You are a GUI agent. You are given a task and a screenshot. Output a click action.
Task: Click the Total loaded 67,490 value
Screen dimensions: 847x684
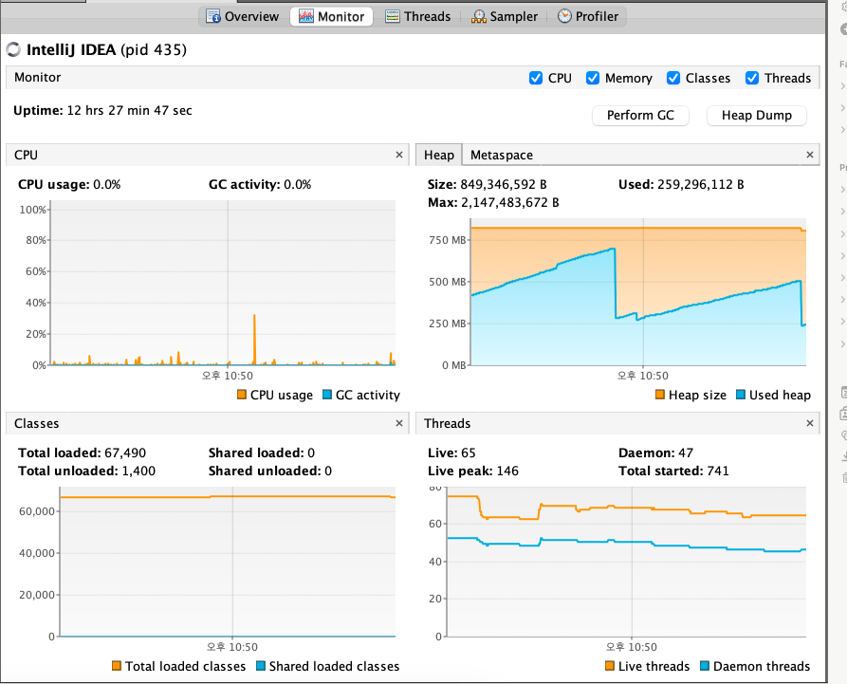(125, 453)
